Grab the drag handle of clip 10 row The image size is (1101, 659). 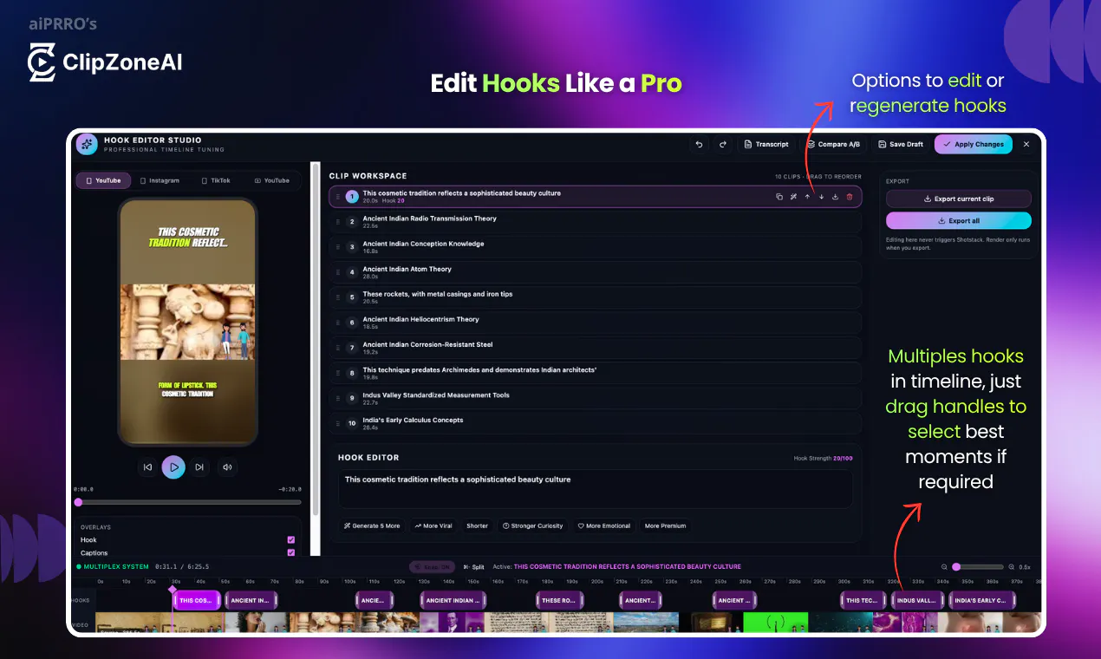click(338, 423)
